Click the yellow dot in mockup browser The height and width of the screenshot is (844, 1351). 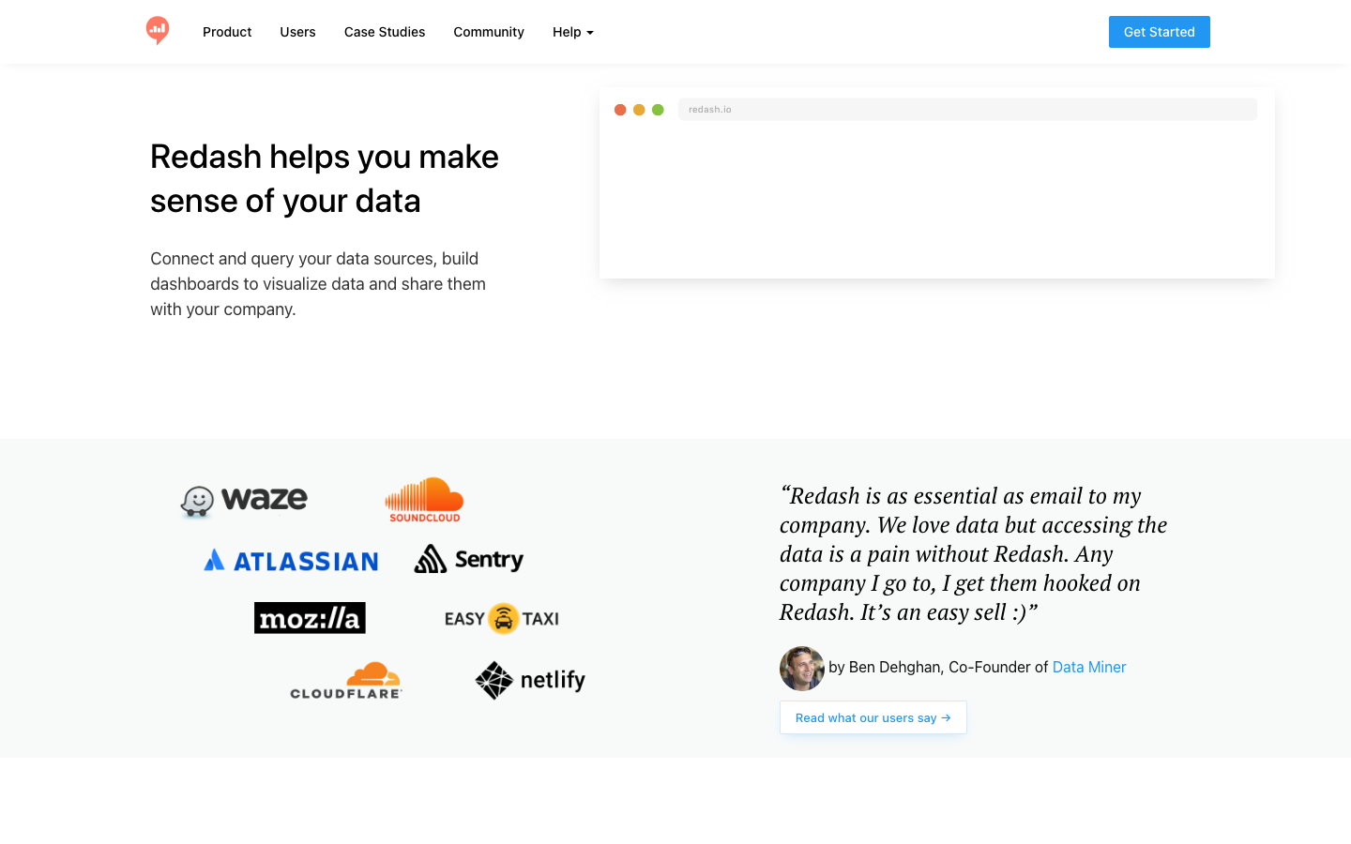(x=639, y=110)
